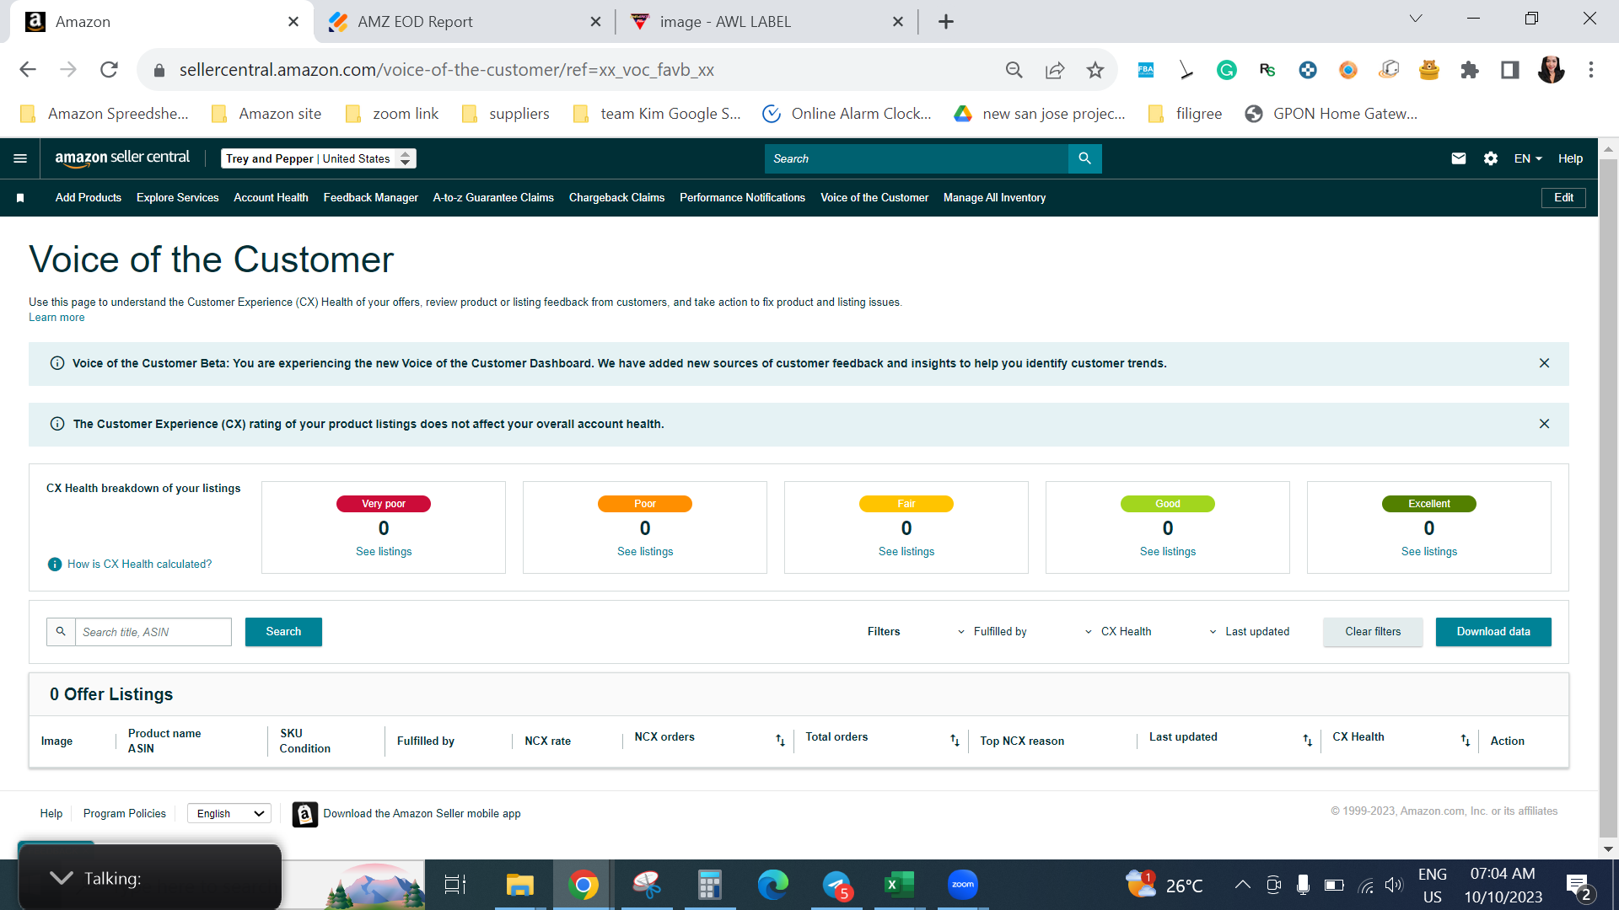
Task: Dismiss the CX rating account health banner
Action: (1544, 424)
